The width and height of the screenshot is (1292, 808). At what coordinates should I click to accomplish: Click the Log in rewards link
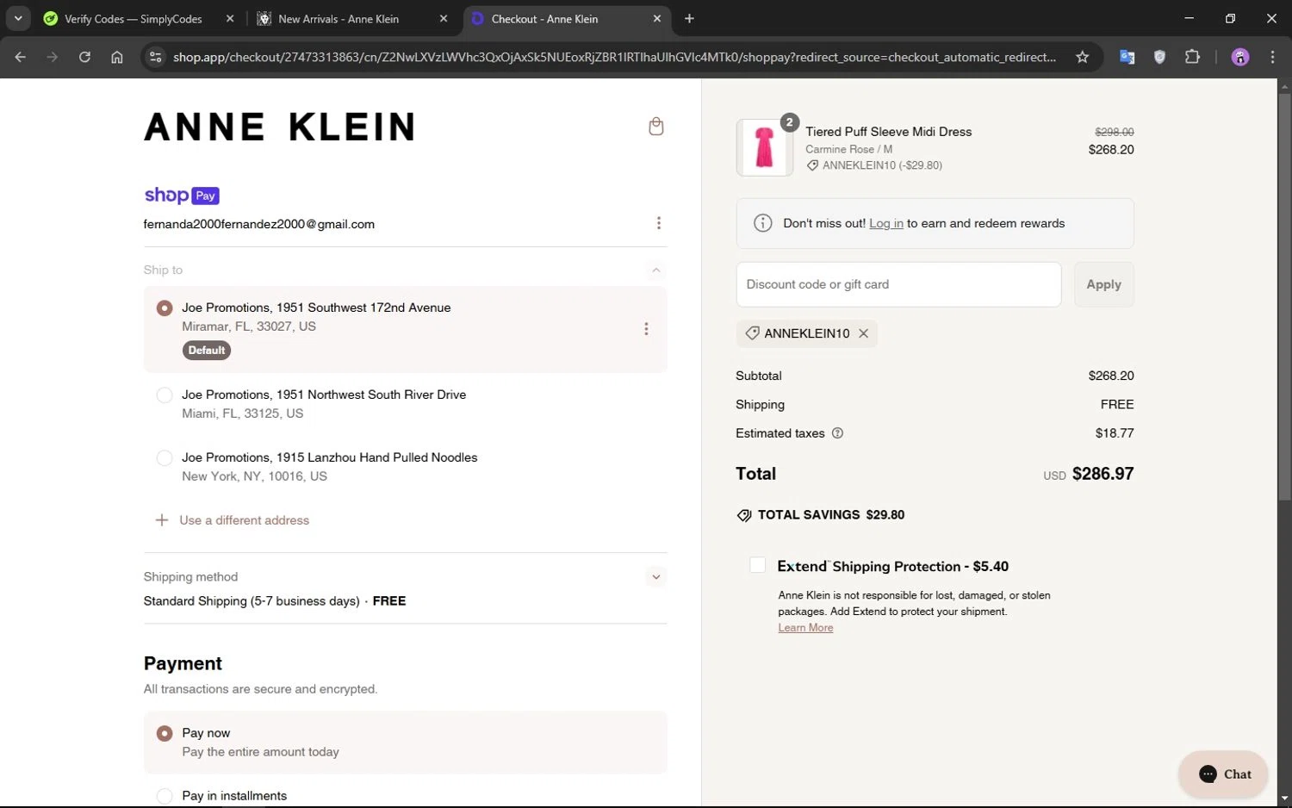click(885, 223)
